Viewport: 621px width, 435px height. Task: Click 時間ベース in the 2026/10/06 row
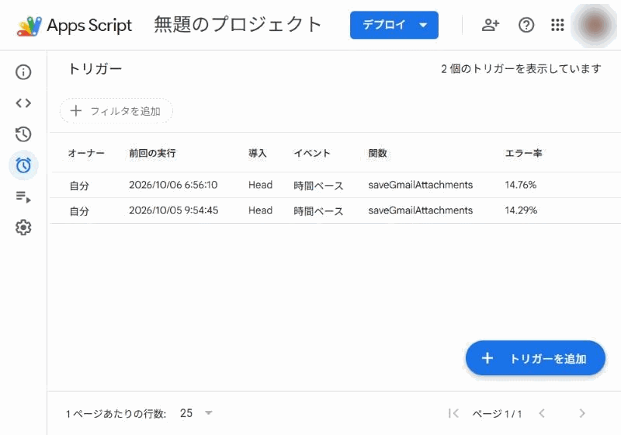tap(318, 186)
